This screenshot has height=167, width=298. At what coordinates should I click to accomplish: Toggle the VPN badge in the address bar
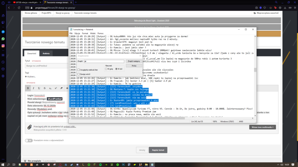coord(27,8)
